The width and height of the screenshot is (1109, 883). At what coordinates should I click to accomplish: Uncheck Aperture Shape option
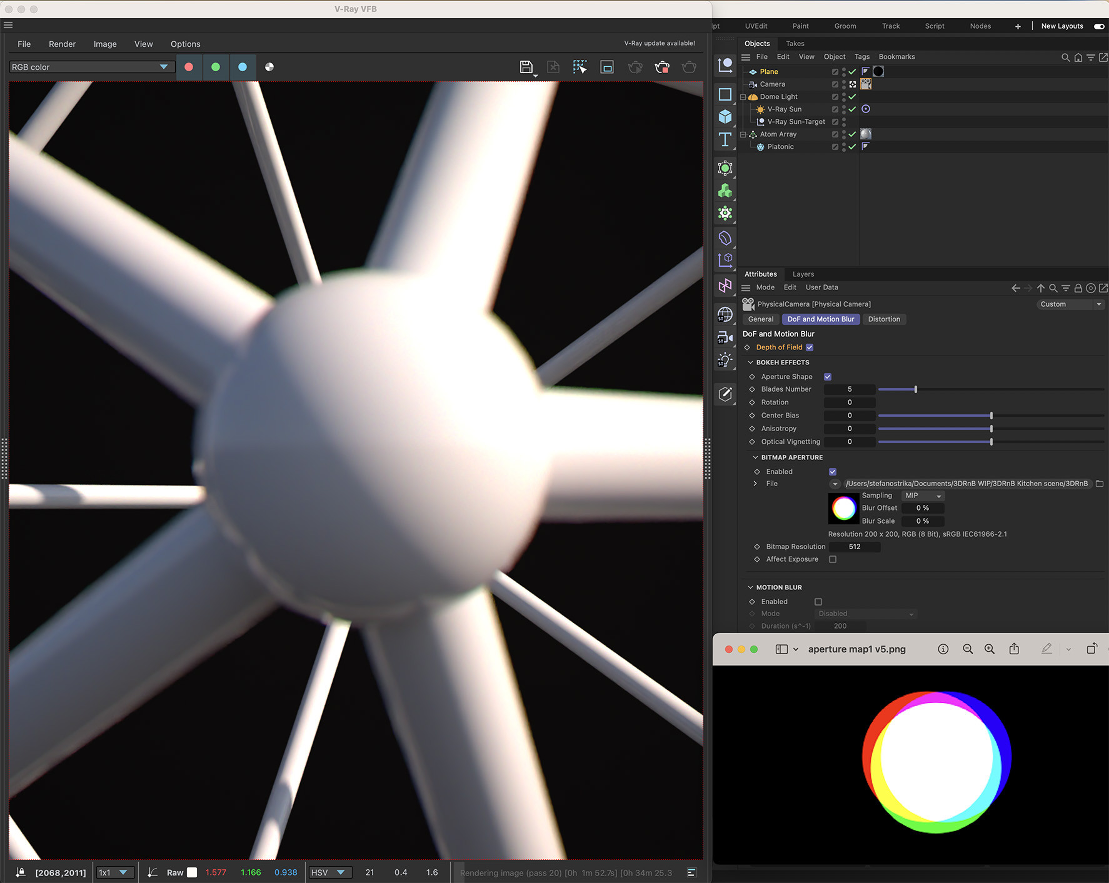828,377
